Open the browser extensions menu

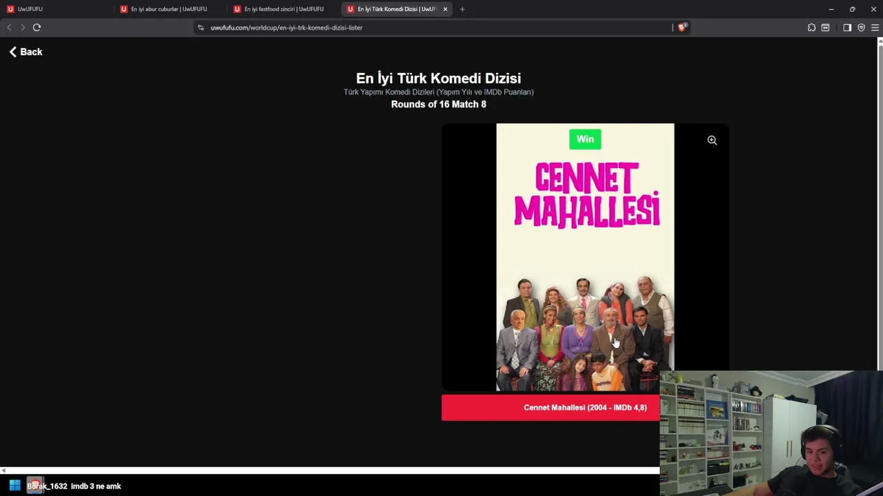811,28
